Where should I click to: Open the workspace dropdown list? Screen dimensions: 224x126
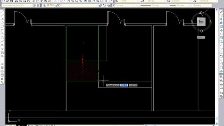click(17, 6)
